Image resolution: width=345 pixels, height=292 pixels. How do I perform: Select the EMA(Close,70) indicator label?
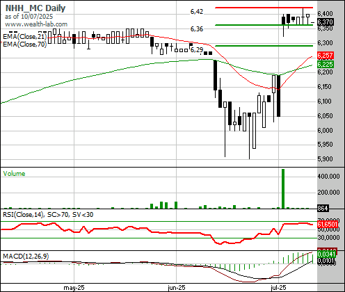pos(25,44)
